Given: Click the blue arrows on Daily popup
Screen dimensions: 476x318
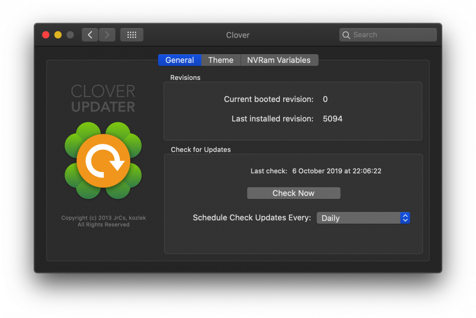Looking at the screenshot, I should click(x=405, y=218).
